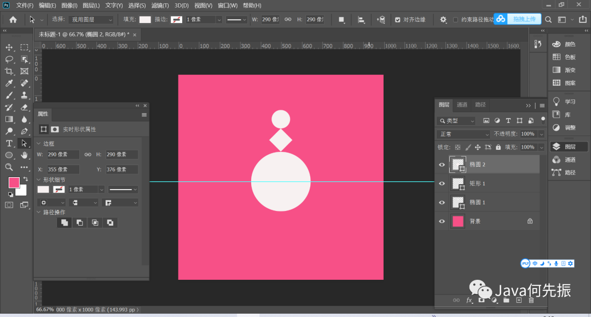Toggle visibility of 矩形 1 layer
The image size is (591, 317).
pos(442,184)
